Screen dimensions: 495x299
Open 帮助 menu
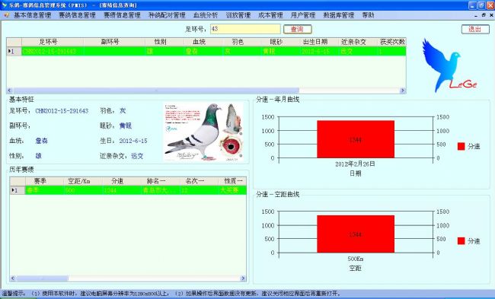click(368, 15)
